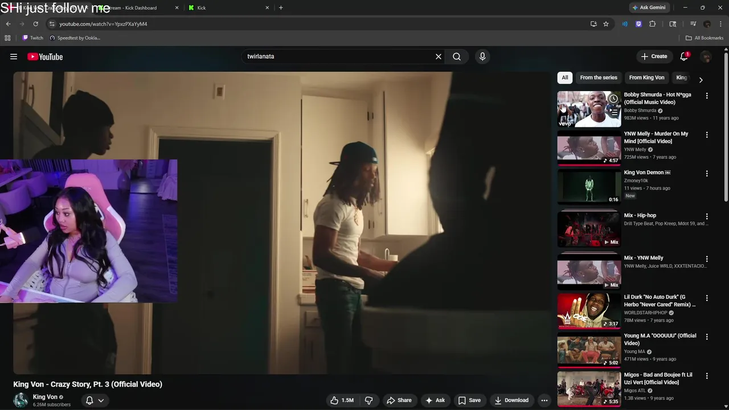Select the All filter chip
Viewport: 729px width, 410px height.
click(x=565, y=77)
